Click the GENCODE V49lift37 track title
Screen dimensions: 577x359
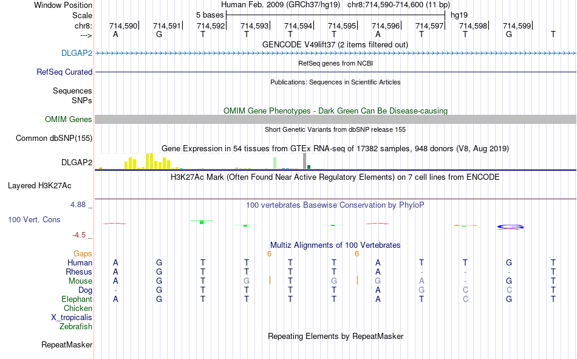[x=335, y=44]
